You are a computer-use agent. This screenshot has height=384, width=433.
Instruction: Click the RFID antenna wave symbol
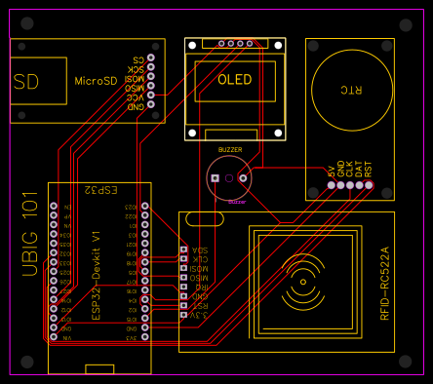[303, 282]
